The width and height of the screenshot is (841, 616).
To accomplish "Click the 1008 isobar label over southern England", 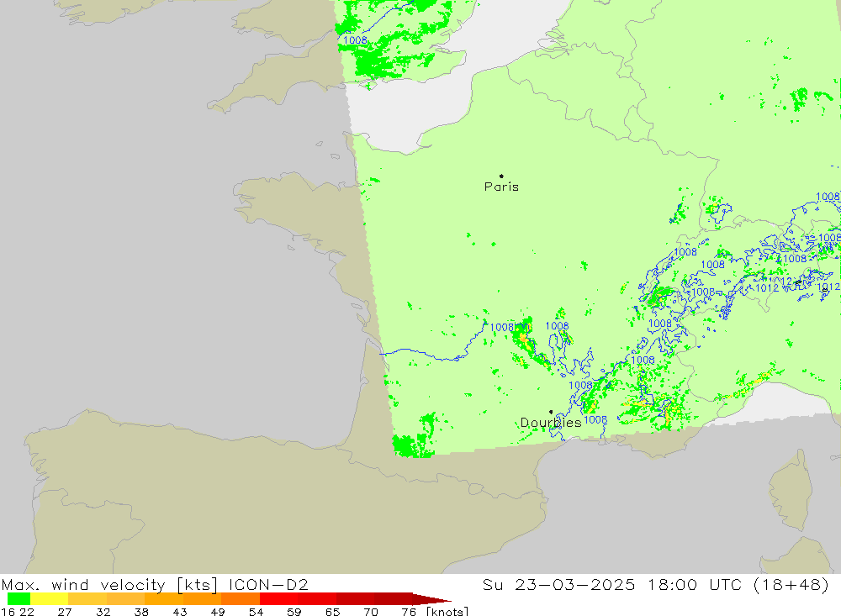I will click(x=355, y=40).
